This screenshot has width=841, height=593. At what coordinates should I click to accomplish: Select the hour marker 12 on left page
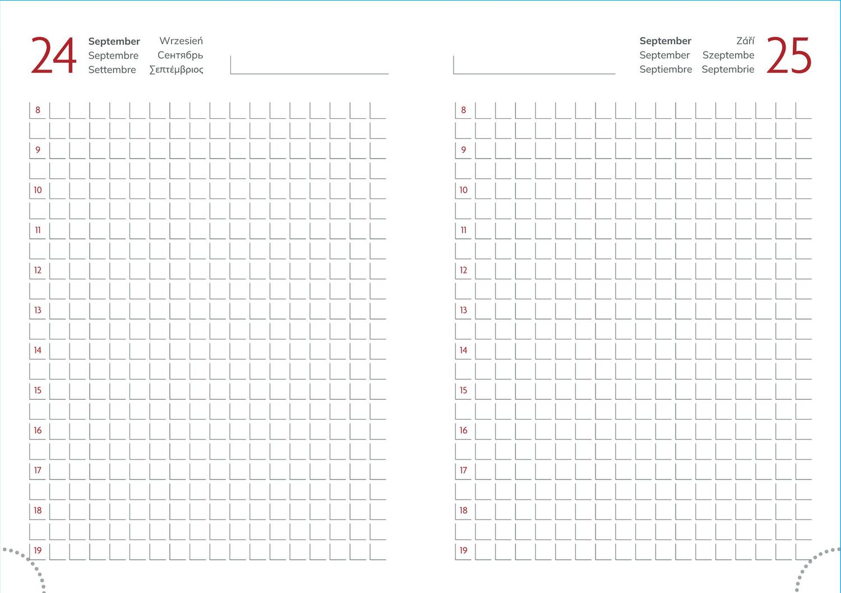coord(37,270)
